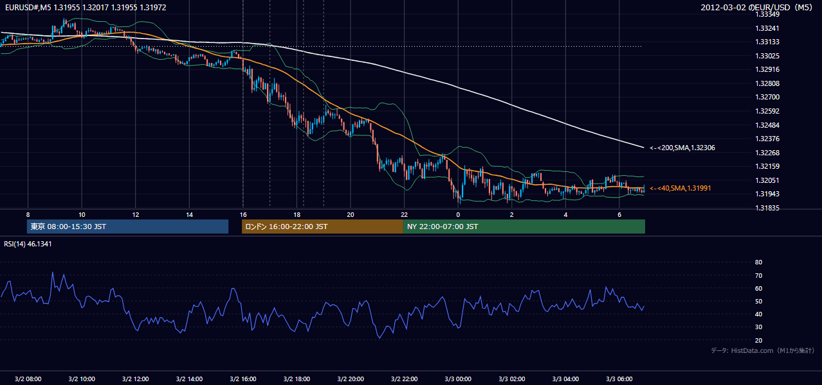This screenshot has width=822, height=385.
Task: Click the 3/3 04:00 time label
Action: tap(565, 379)
